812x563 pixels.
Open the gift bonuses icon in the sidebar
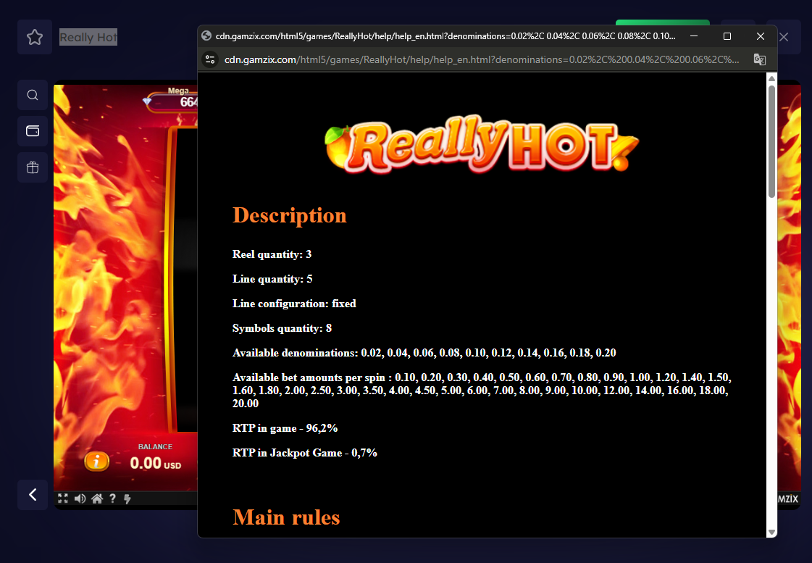coord(33,167)
